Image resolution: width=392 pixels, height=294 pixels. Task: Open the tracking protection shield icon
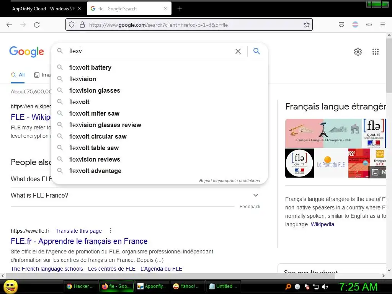click(x=72, y=25)
